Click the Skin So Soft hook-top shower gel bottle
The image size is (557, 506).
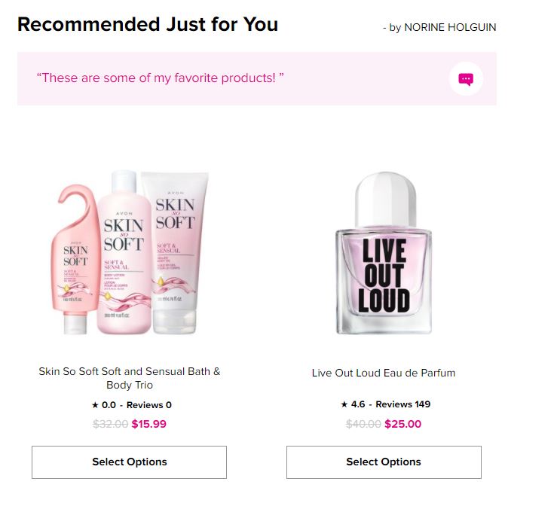(x=75, y=256)
